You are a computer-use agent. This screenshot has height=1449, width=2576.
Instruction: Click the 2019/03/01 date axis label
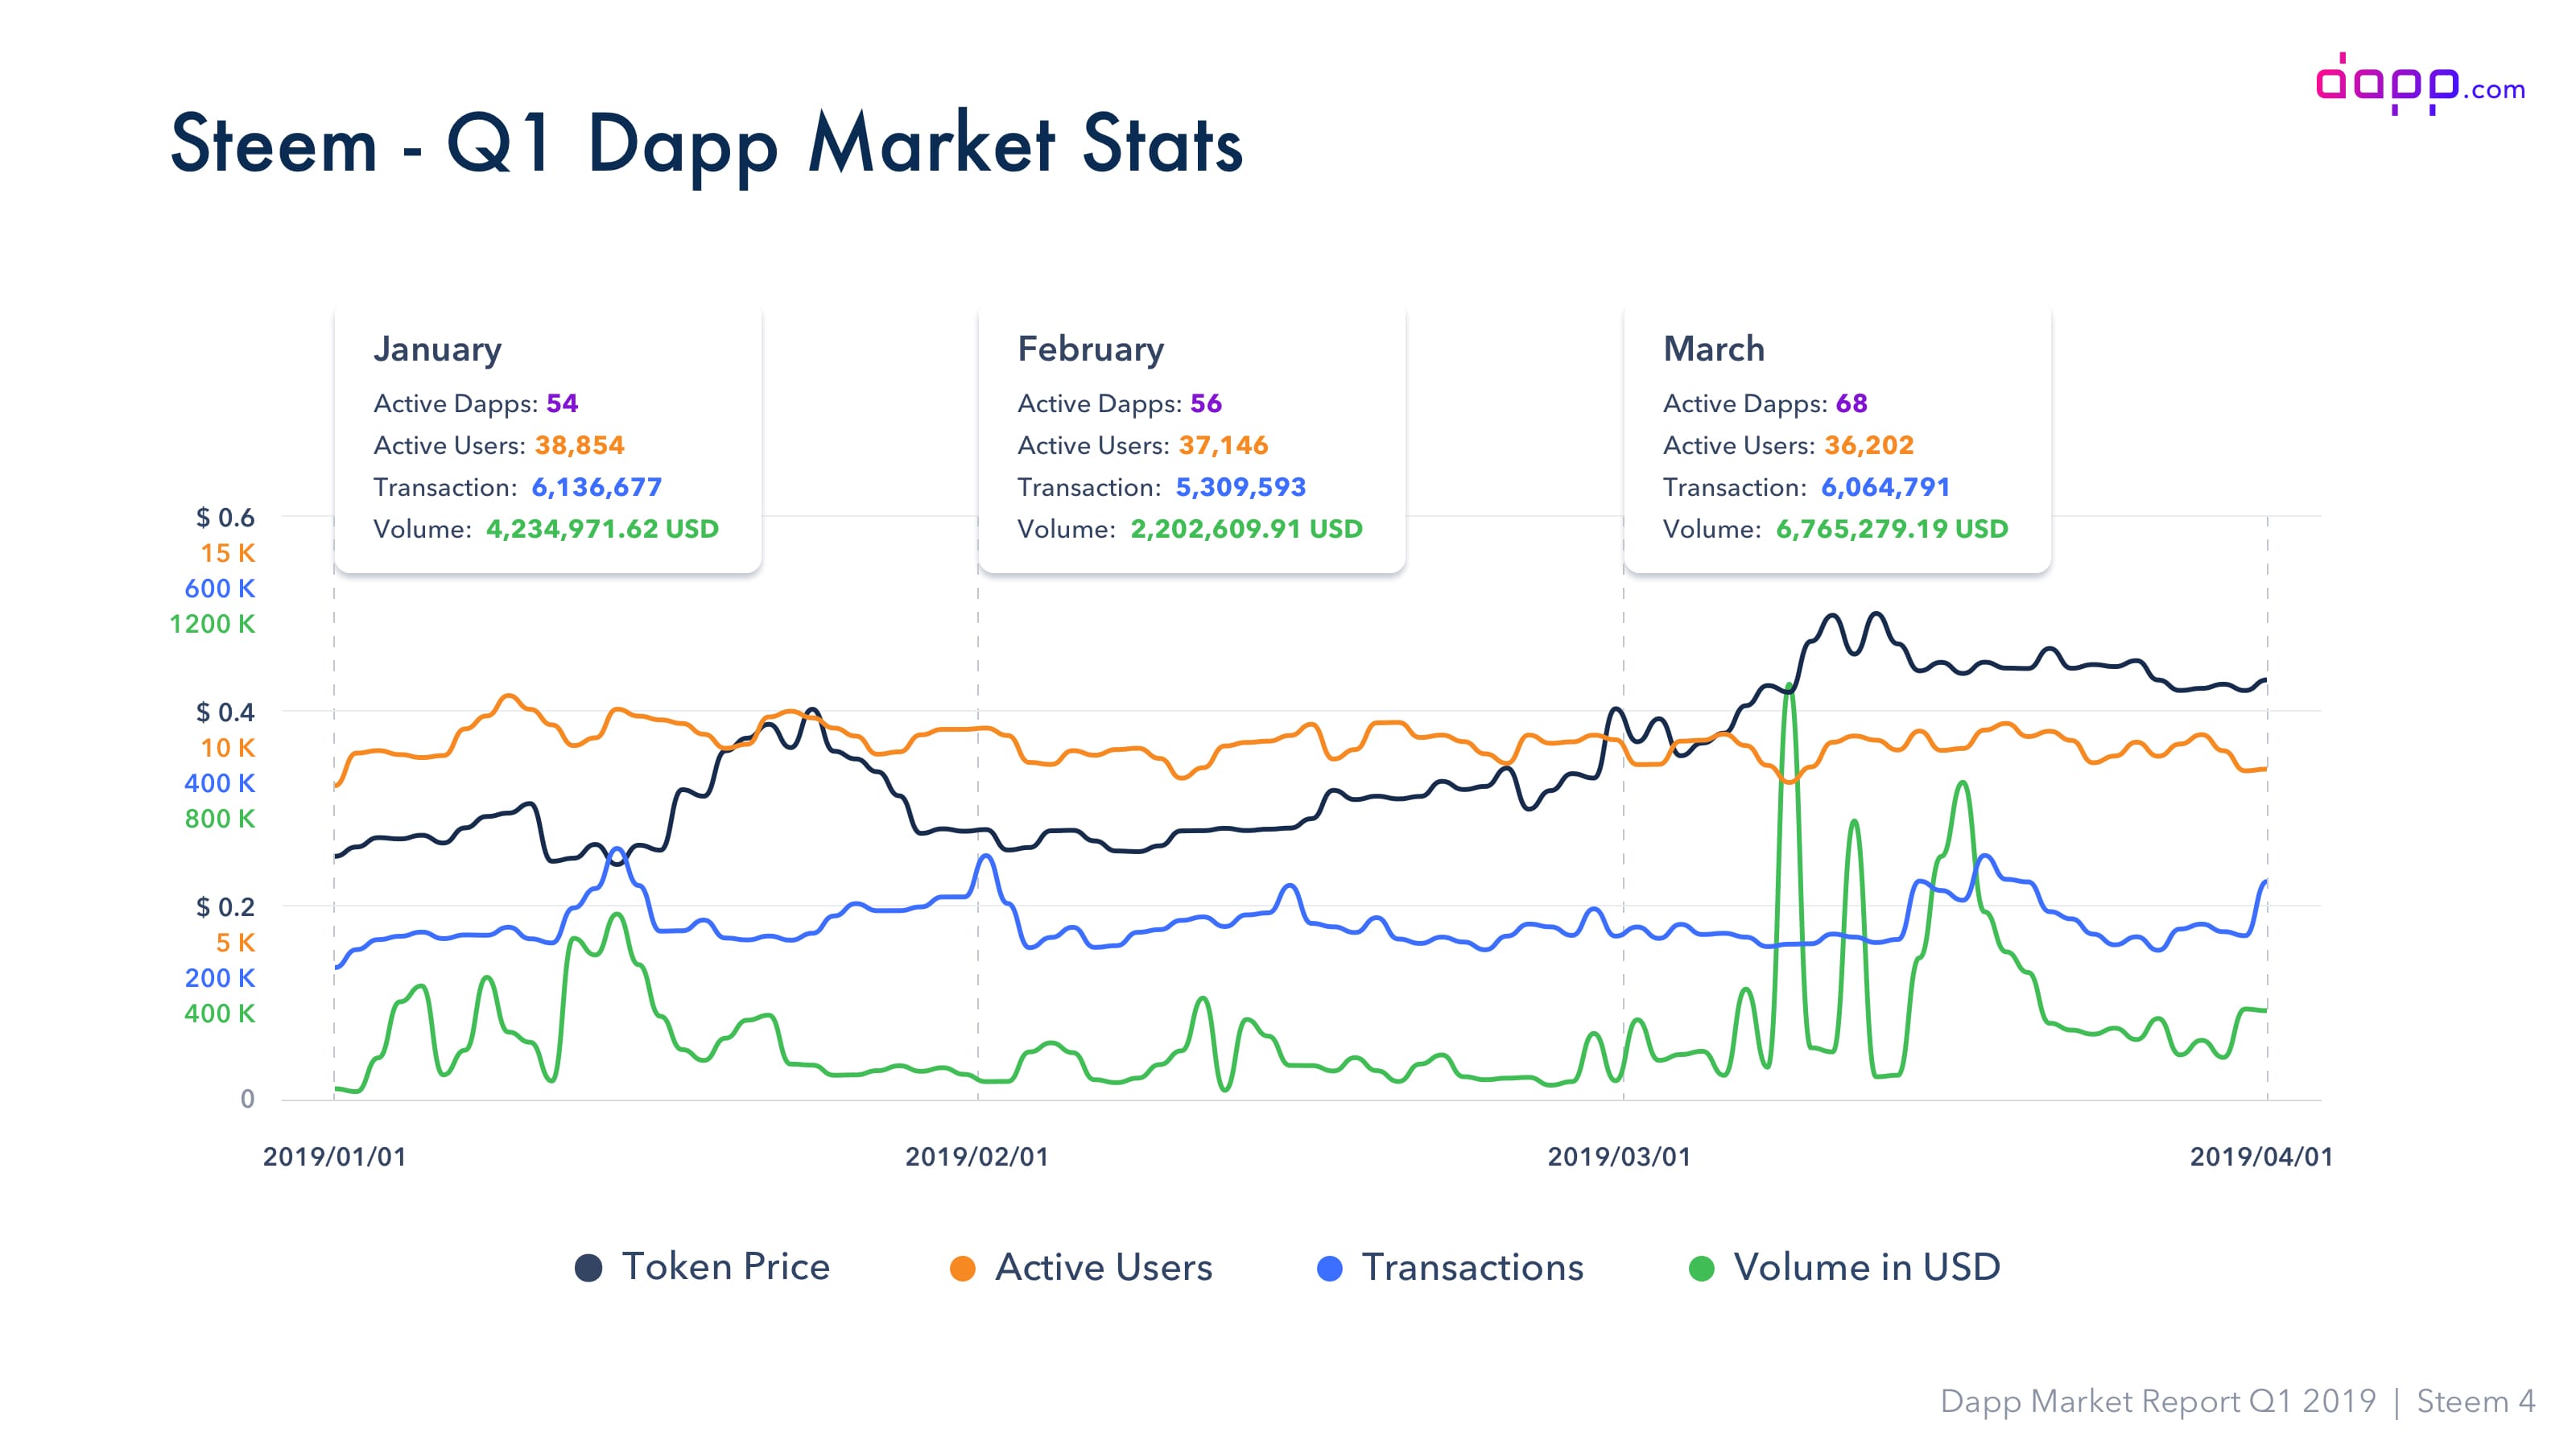(1619, 1157)
